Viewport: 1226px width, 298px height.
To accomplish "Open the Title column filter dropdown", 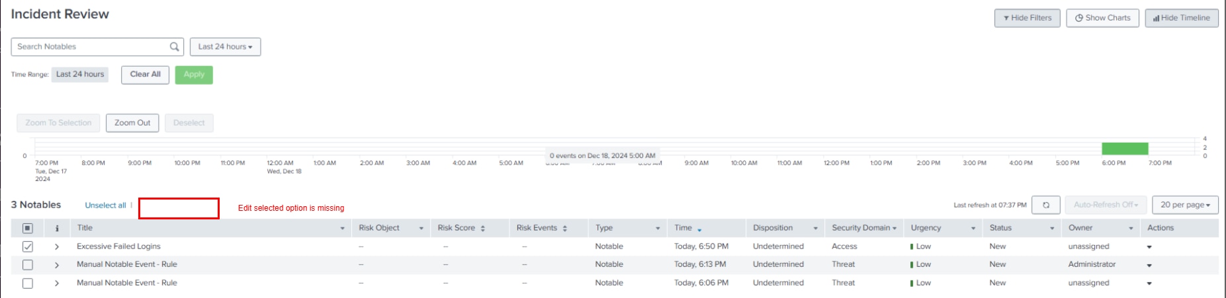I will (x=342, y=228).
